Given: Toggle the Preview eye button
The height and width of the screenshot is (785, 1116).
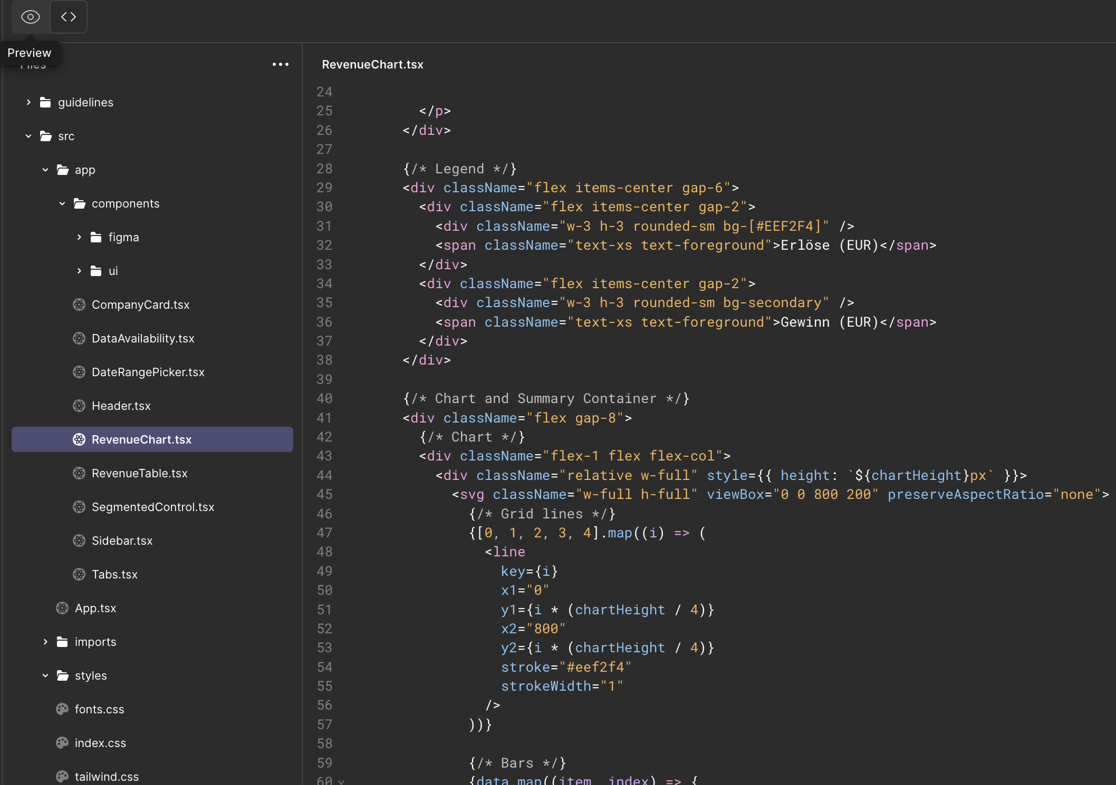Looking at the screenshot, I should (30, 17).
